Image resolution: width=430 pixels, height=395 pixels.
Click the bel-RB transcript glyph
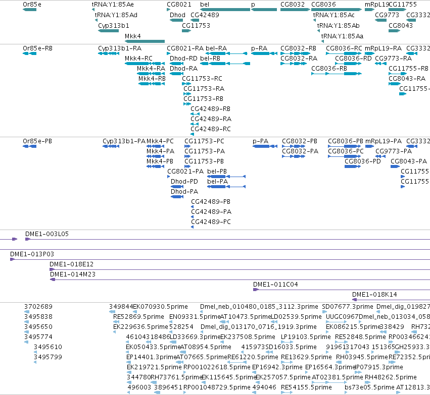[x=225, y=64]
